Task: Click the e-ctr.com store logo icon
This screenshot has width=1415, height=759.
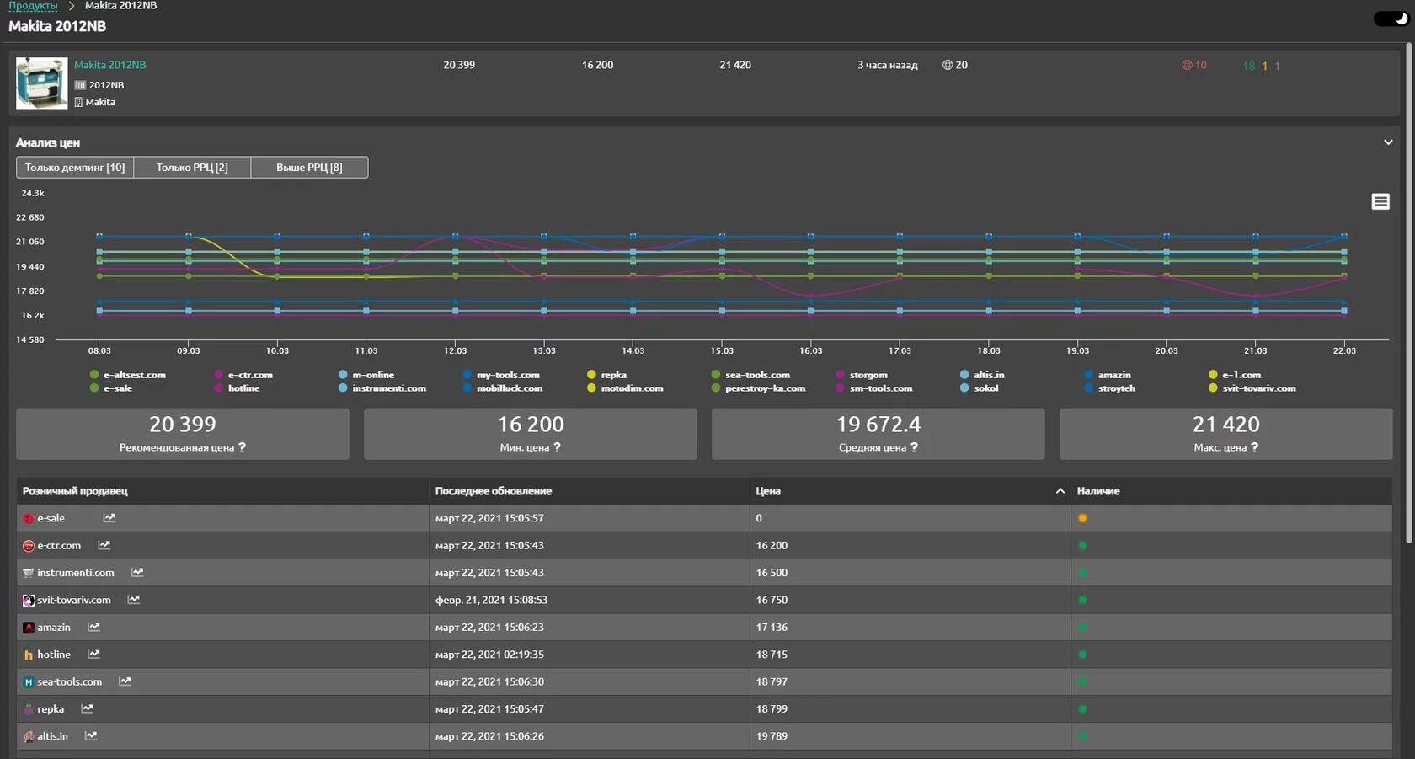Action: [x=29, y=546]
